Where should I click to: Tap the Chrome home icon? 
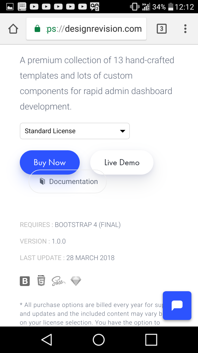point(13,29)
